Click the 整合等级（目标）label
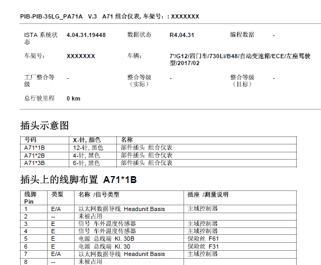321x265 pixels. point(242,81)
